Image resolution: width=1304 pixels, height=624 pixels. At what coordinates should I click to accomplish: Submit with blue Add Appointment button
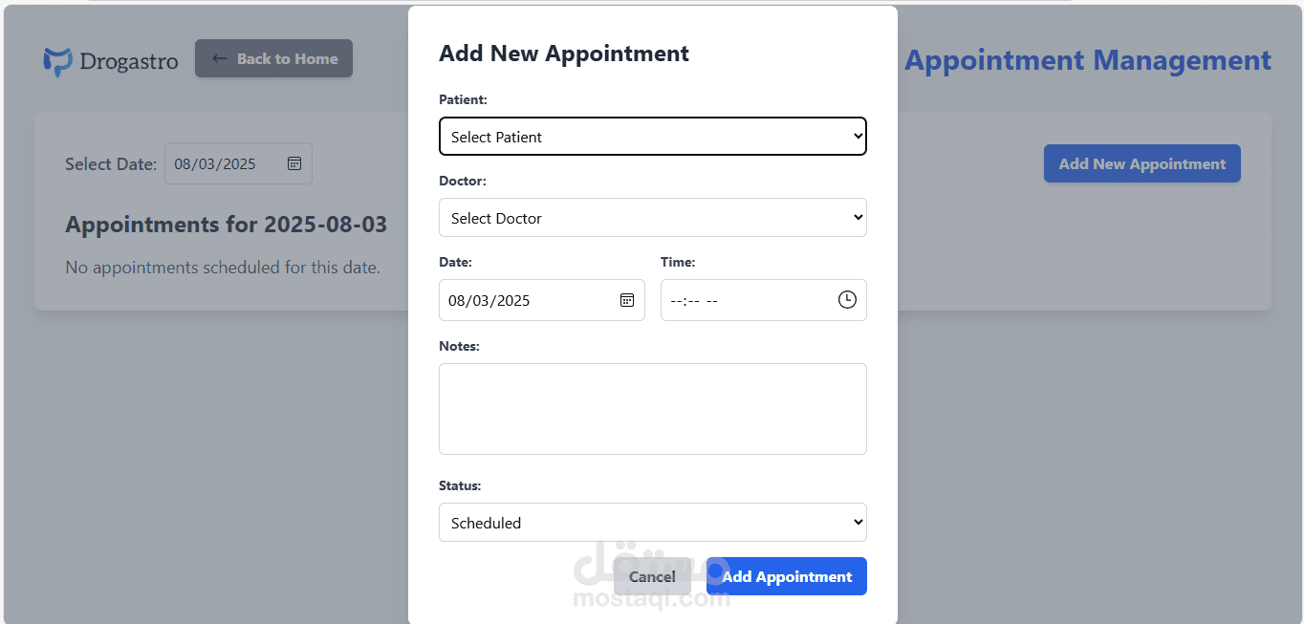pos(787,576)
